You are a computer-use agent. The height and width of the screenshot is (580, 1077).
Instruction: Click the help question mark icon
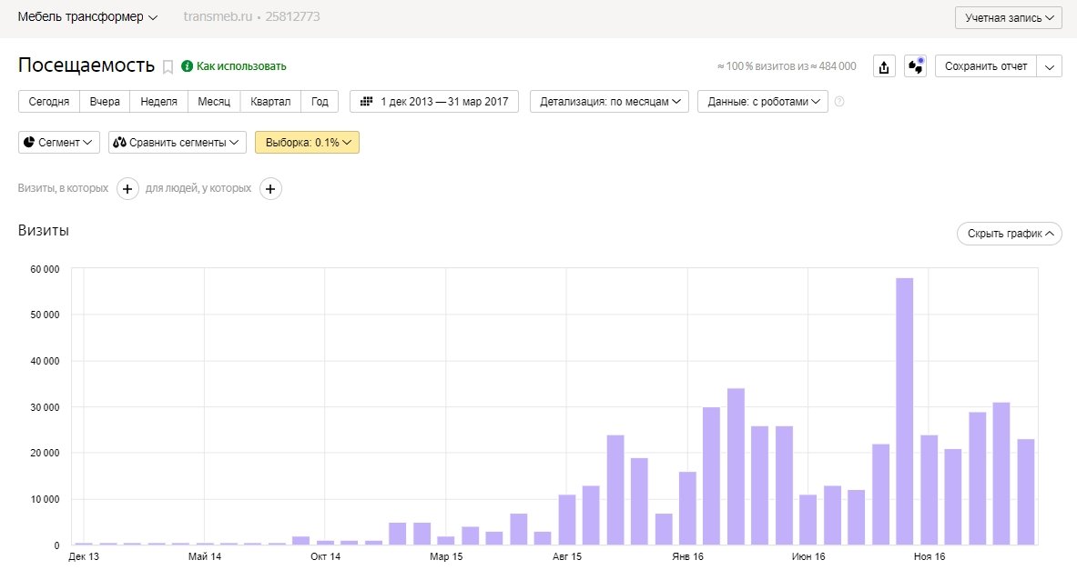tap(839, 102)
